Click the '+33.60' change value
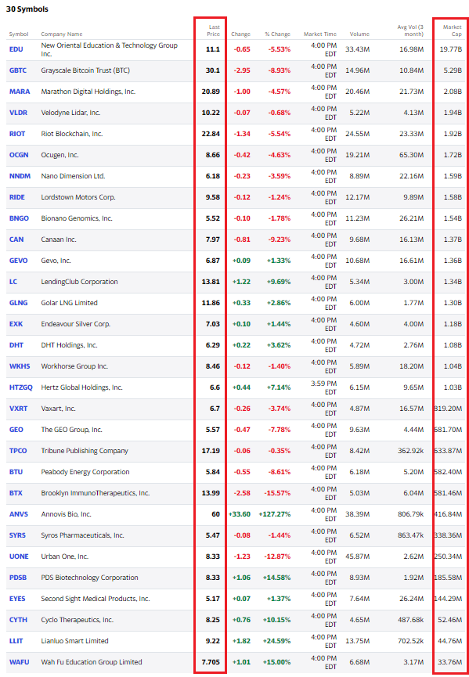Viewport: 469px width, 677px height. coord(240,515)
